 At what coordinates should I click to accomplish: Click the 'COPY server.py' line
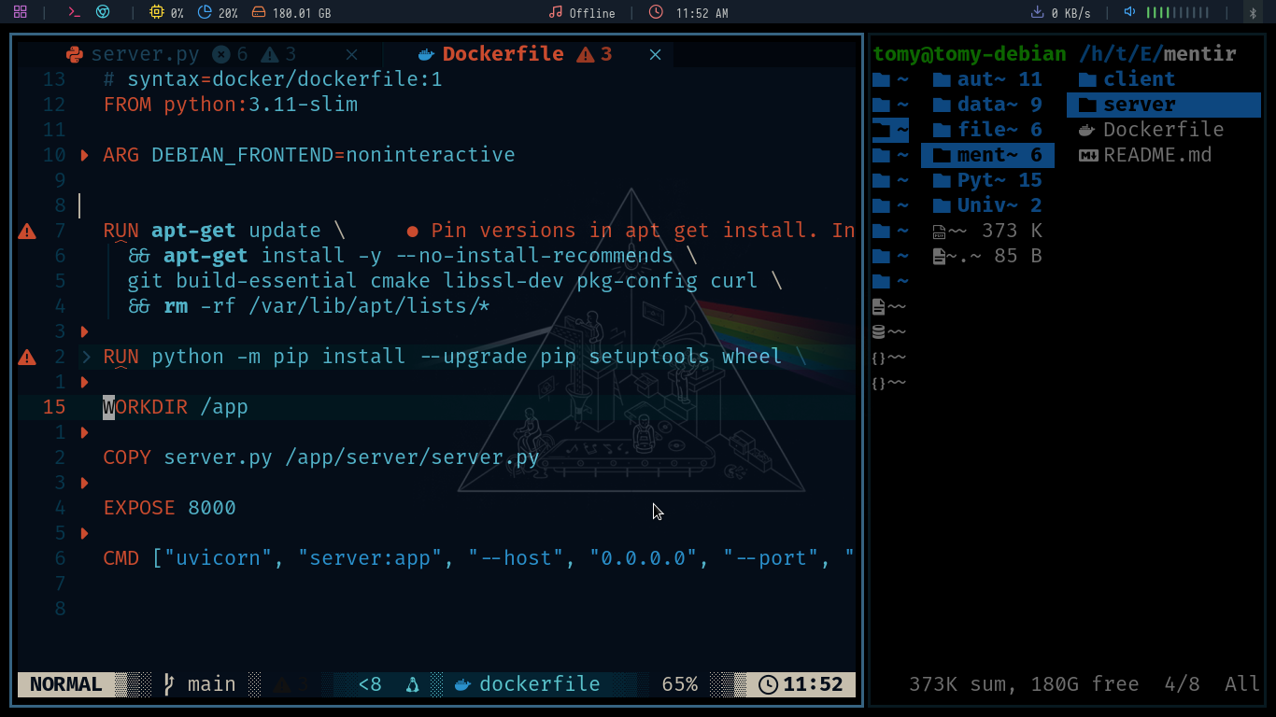tap(321, 457)
